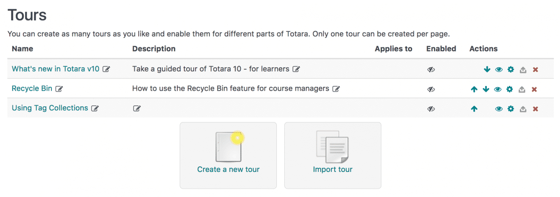Click Create a new tour button

(228, 155)
